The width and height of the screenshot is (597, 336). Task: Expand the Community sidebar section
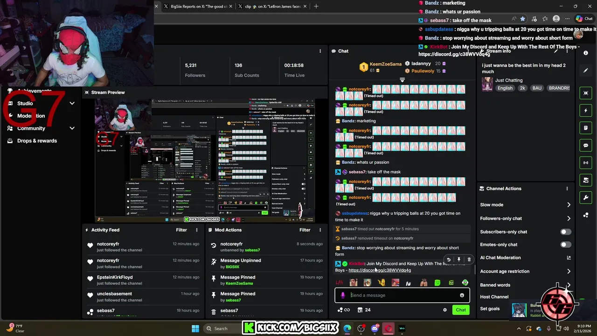point(72,128)
